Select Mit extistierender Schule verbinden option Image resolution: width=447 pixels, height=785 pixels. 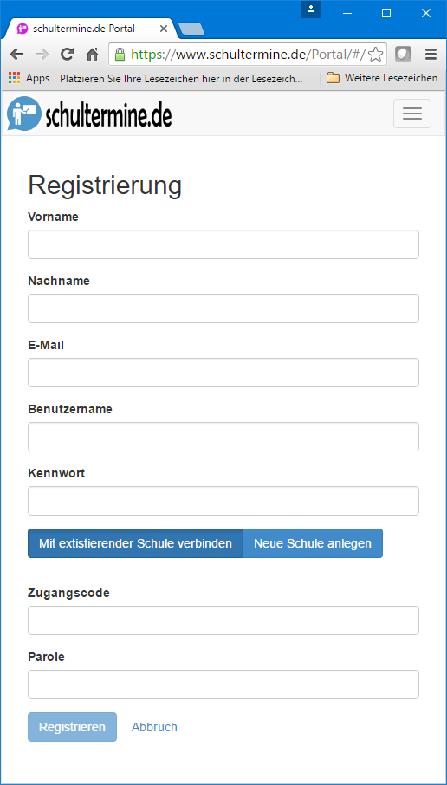[x=135, y=543]
